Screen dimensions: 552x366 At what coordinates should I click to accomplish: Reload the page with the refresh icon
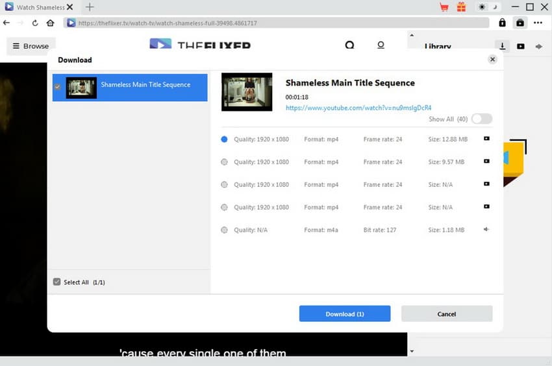click(x=35, y=23)
